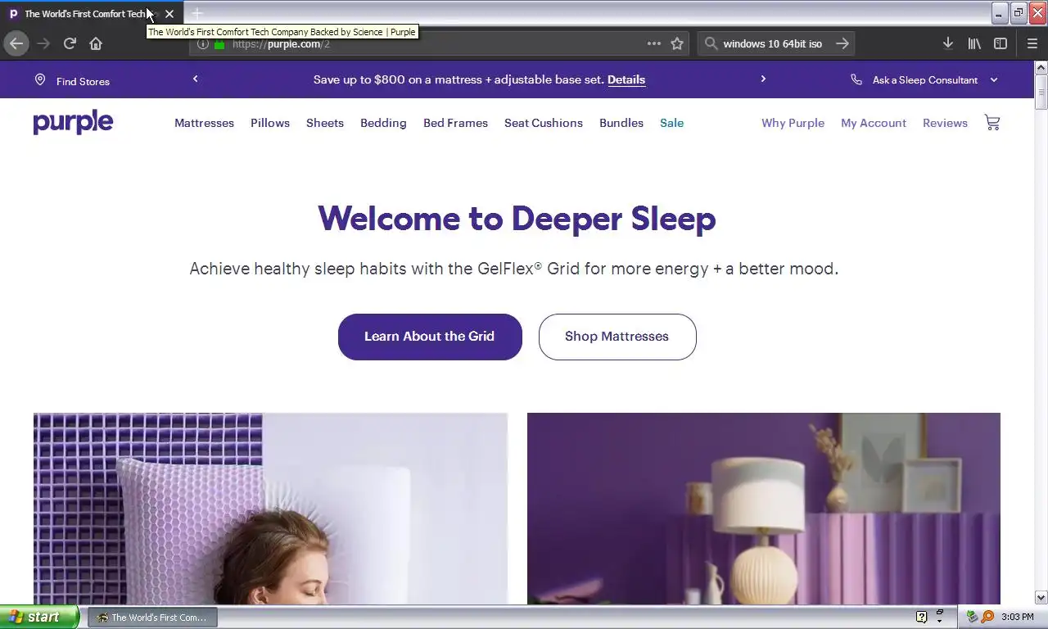Screen dimensions: 1048x629
Task: Click the search magnifier icon in search box
Action: (x=711, y=43)
